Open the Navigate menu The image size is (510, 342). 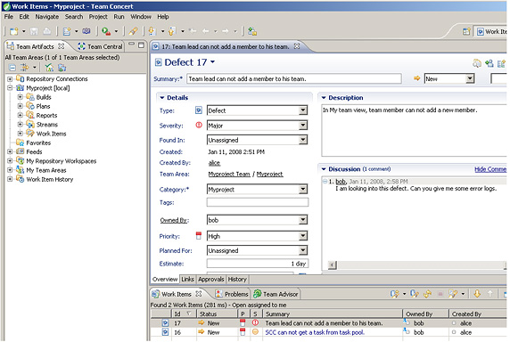47,17
